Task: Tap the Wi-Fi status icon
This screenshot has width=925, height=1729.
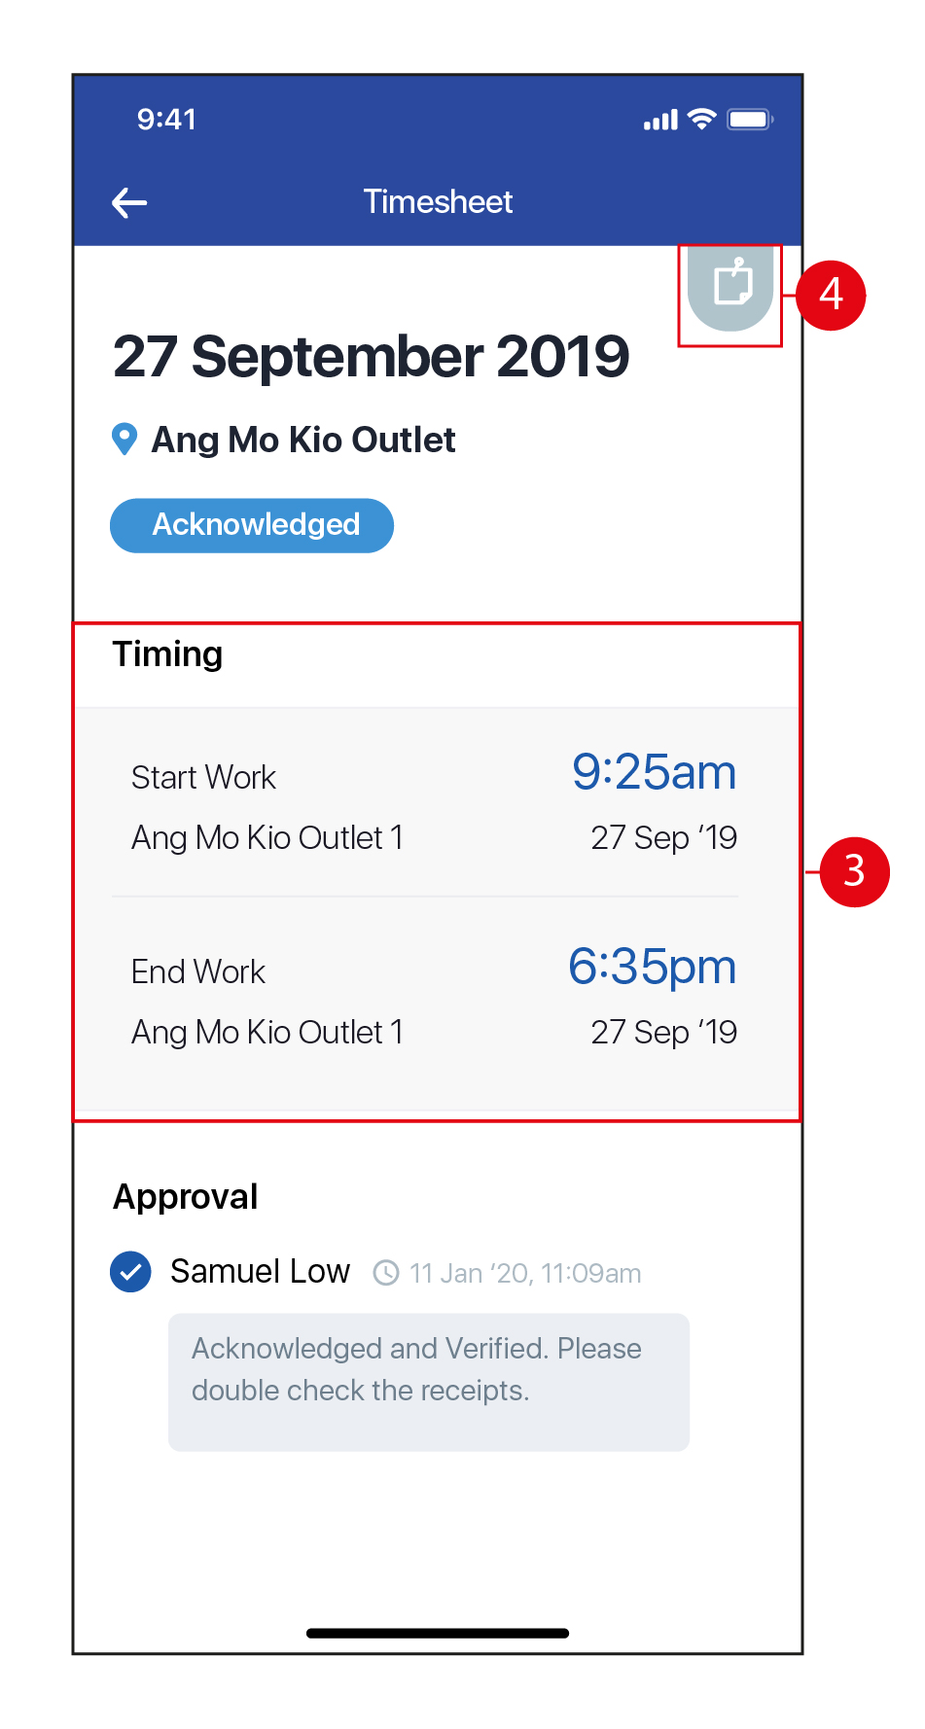Action: [701, 120]
